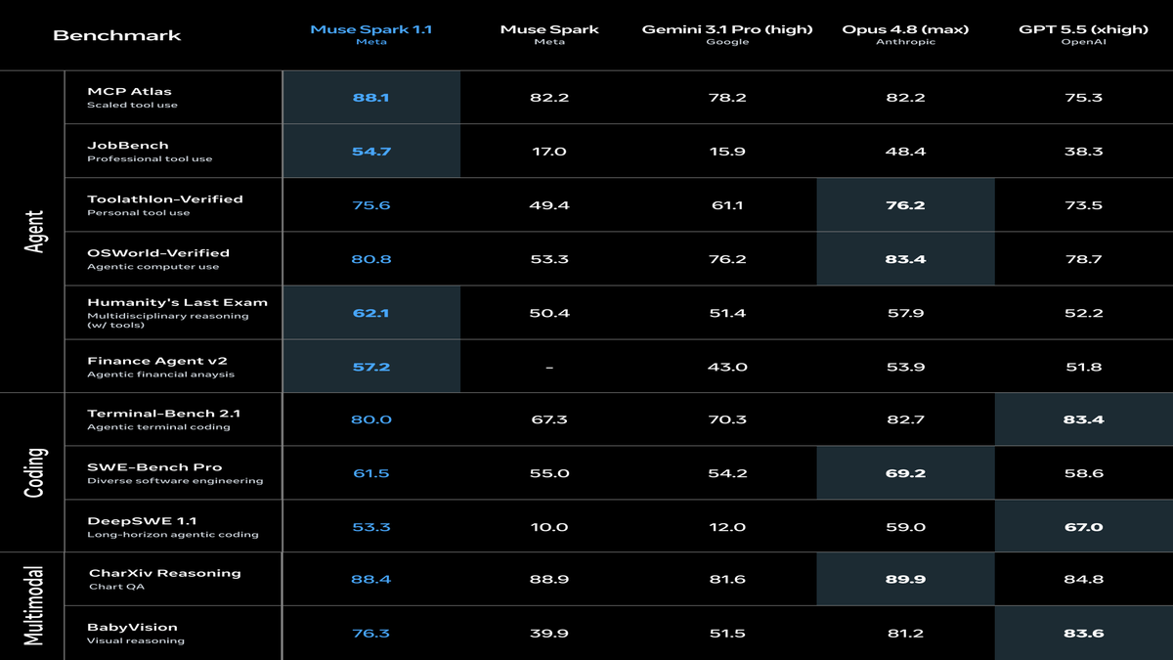
Task: Select the 39.9 BabyVision score
Action: (x=549, y=634)
